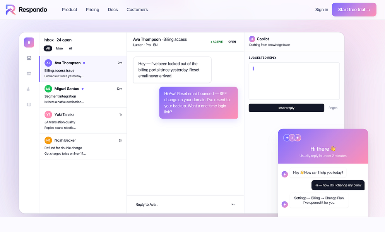This screenshot has height=232, width=385.
Task: Open Miguel Santos' Segment integration conversation
Action: point(83,95)
